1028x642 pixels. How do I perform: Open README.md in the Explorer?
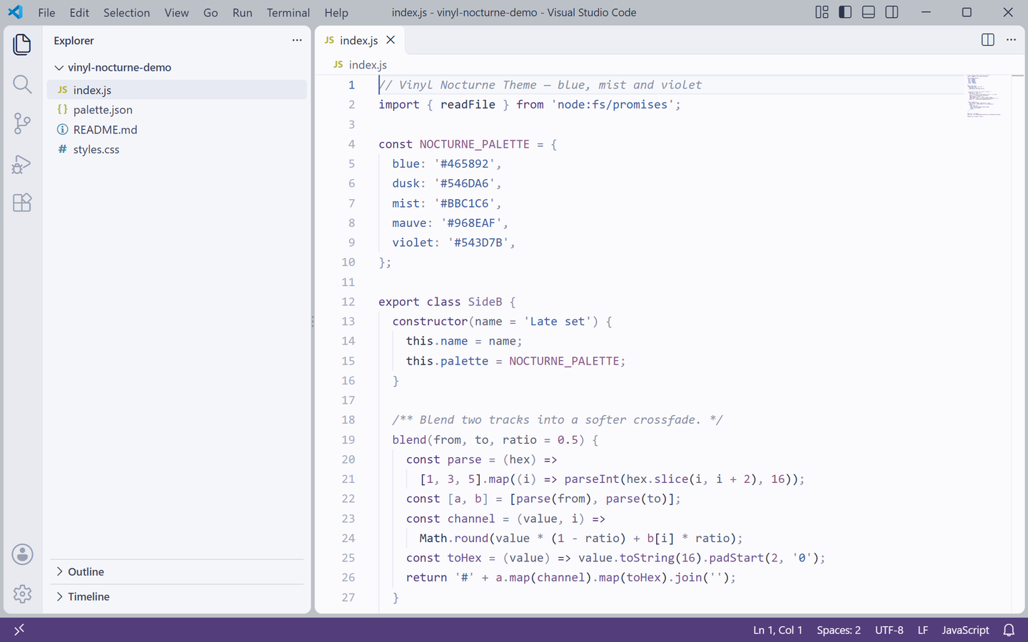click(177, 129)
